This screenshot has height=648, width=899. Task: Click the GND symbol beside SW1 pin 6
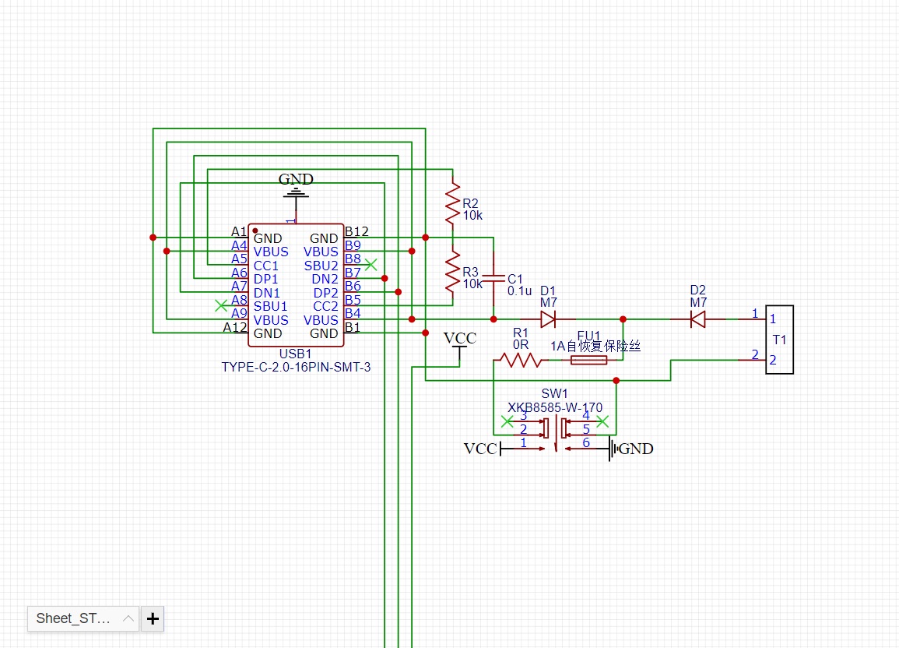pyautogui.click(x=630, y=449)
